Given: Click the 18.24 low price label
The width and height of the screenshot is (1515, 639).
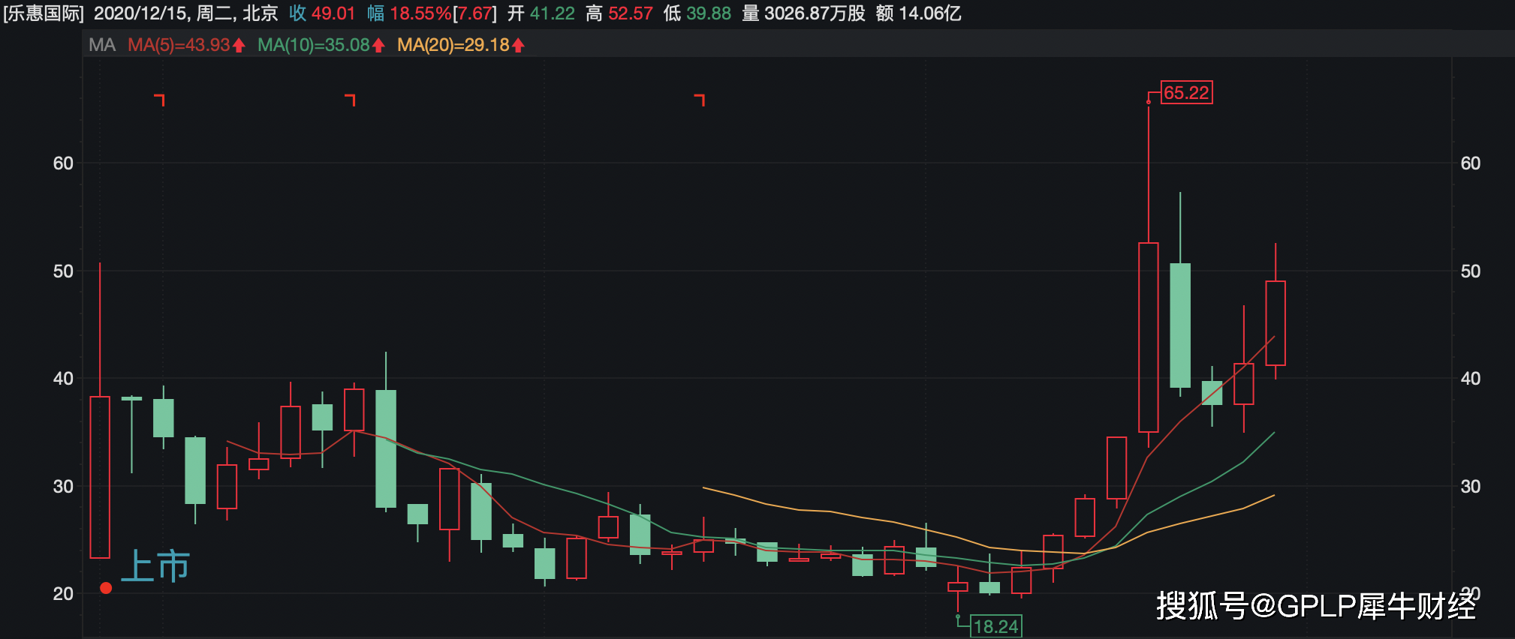Looking at the screenshot, I should (996, 626).
